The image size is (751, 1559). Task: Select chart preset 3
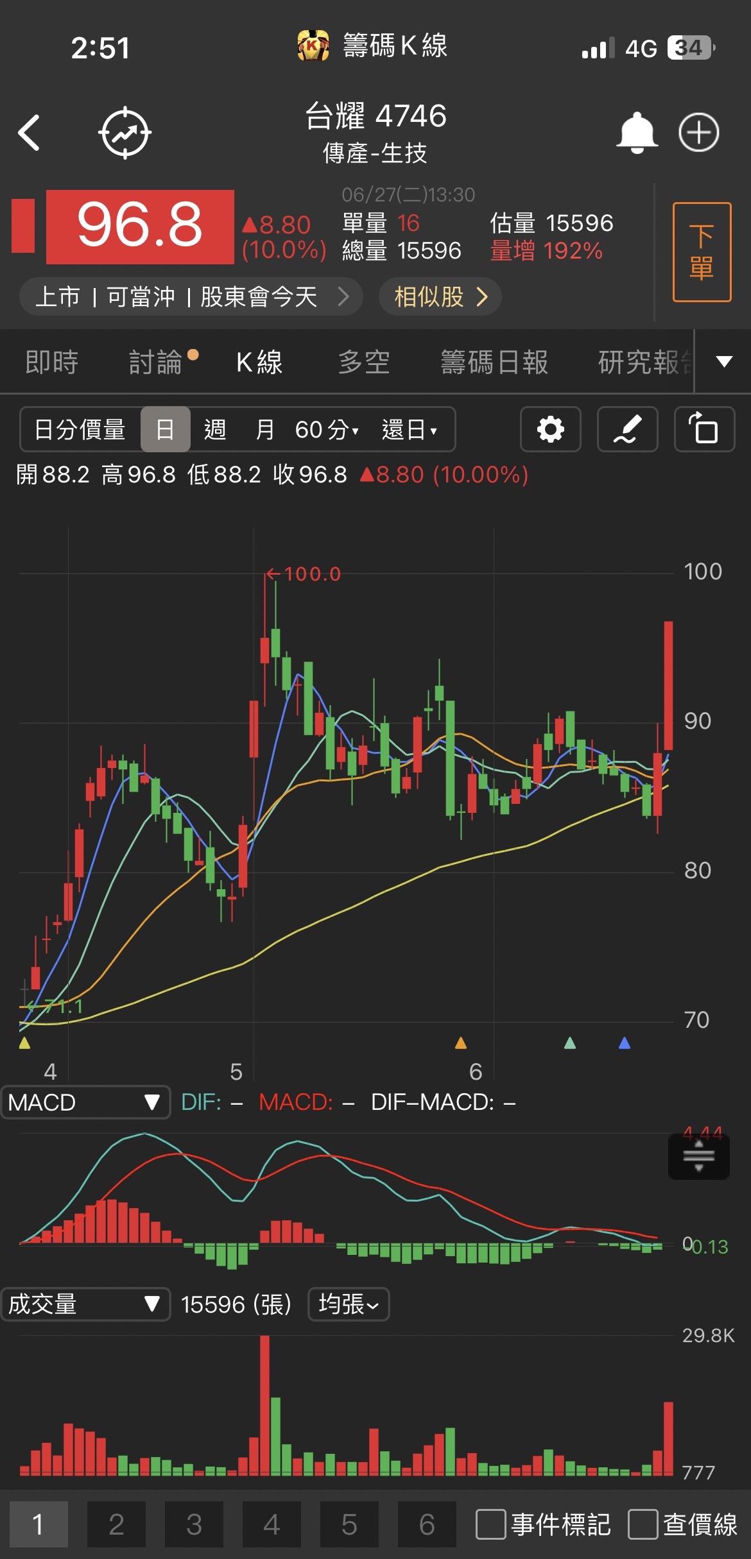(194, 1524)
